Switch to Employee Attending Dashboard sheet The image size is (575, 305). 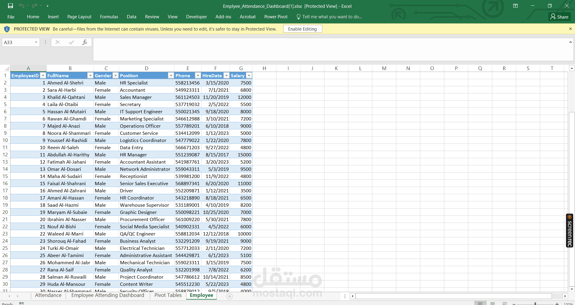108,295
